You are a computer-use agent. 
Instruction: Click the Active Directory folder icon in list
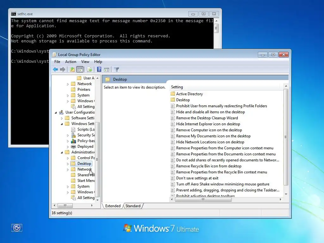coord(173,94)
